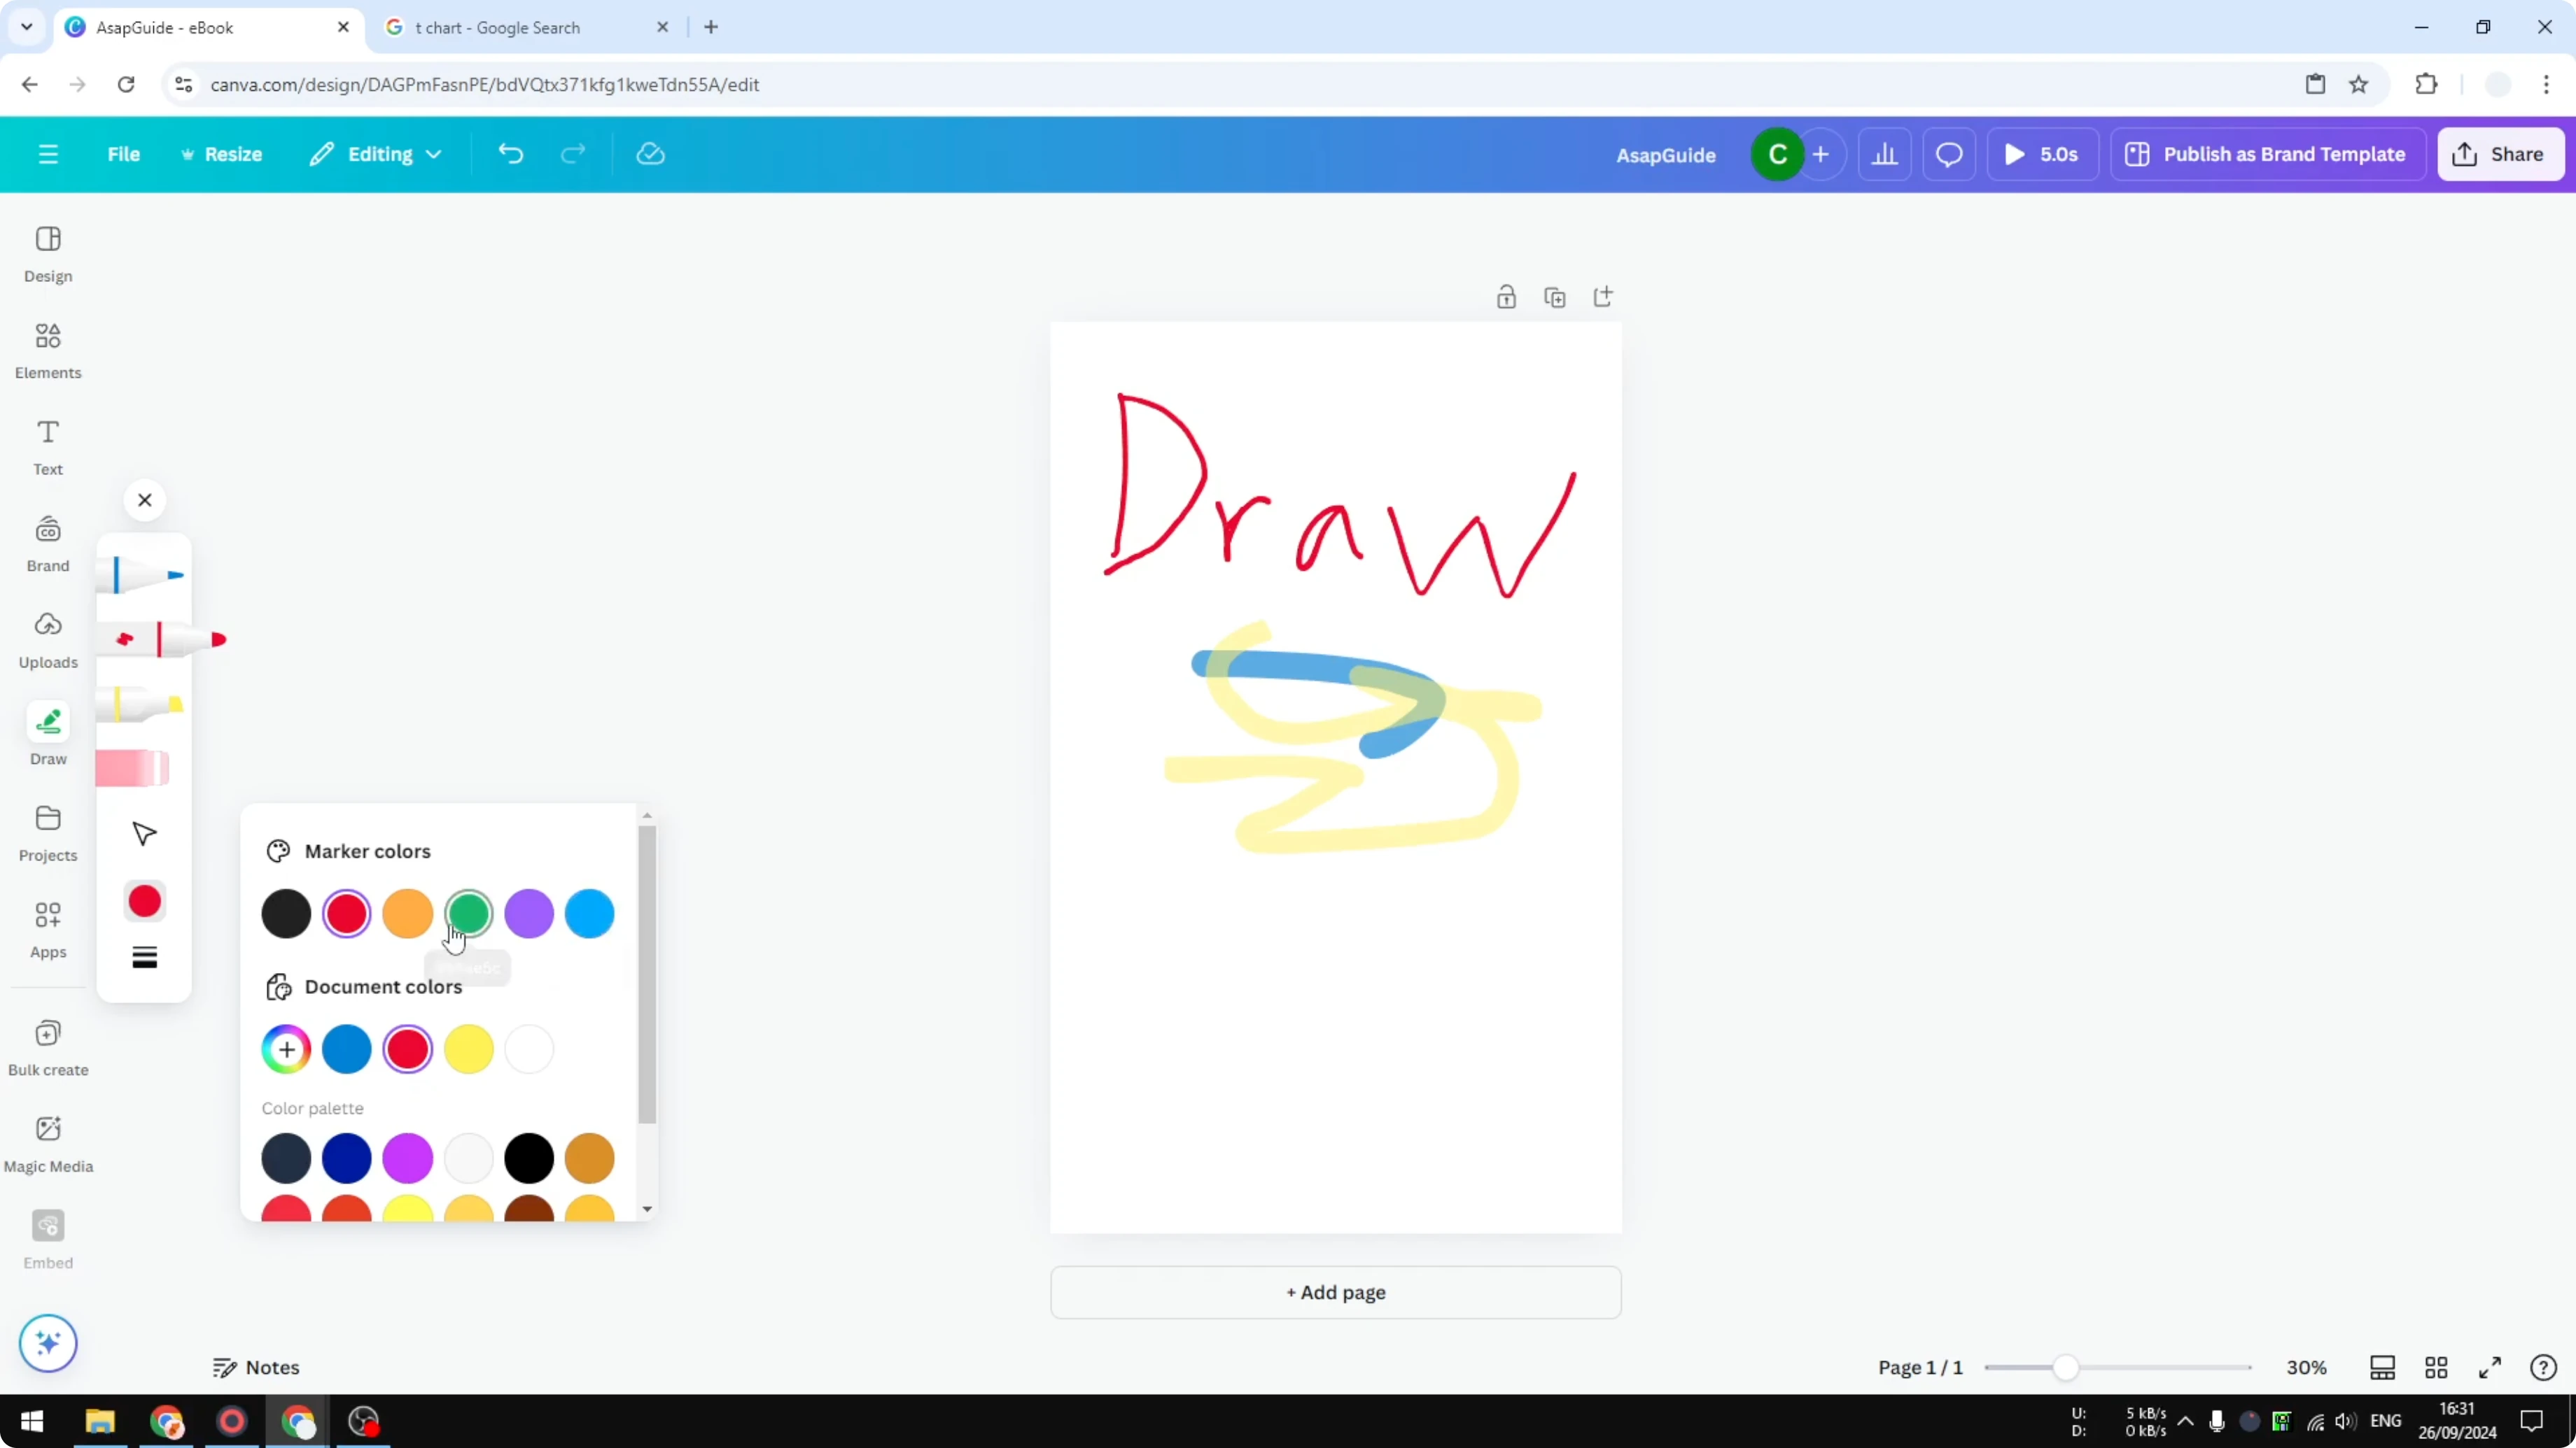Enter fullscreen presentation mode
Screen dimensions: 2576x1448
(2490, 1367)
